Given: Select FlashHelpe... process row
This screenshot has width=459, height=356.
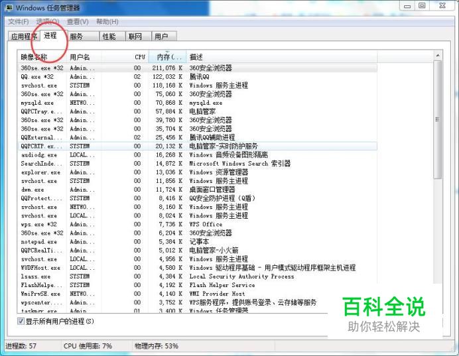Looking at the screenshot, I should click(197, 285).
